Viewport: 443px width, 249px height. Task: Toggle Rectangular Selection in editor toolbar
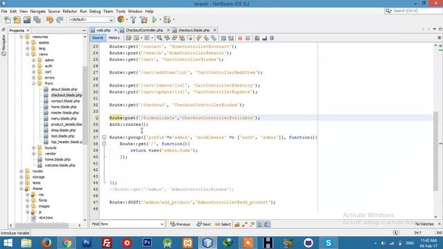click(189, 38)
